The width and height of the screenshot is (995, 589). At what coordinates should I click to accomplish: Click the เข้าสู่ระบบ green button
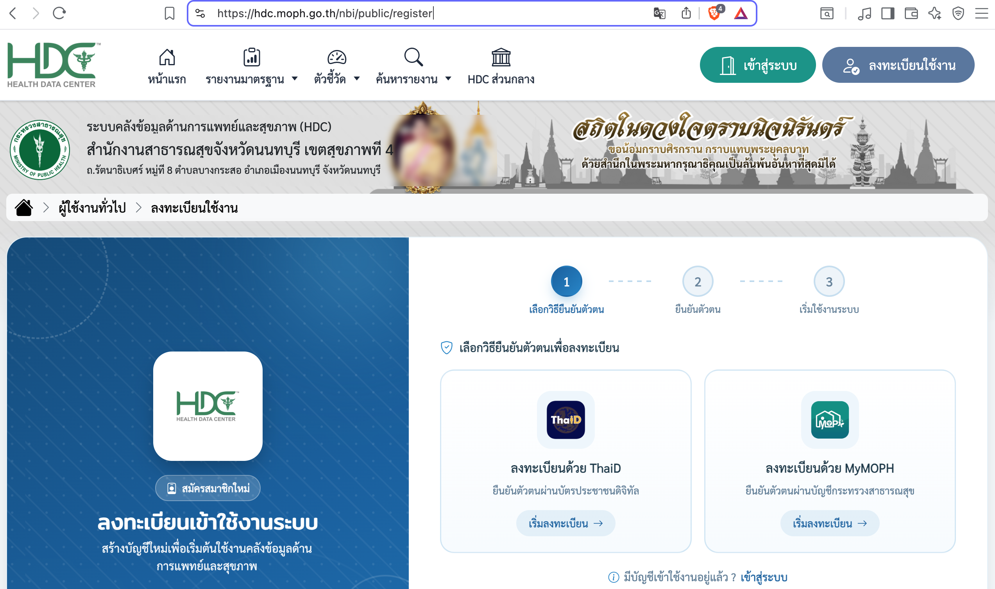tap(757, 65)
